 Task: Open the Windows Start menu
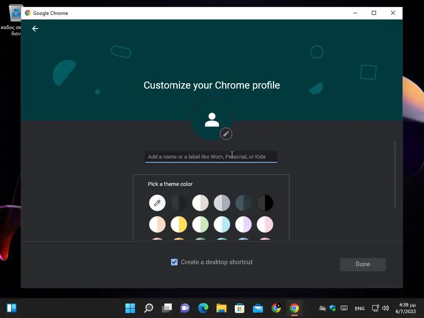click(x=130, y=308)
